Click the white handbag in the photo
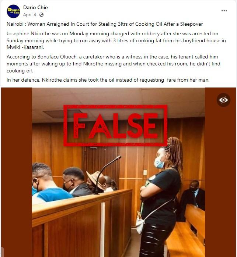Screen dimensions: 237x257 tap(140, 224)
